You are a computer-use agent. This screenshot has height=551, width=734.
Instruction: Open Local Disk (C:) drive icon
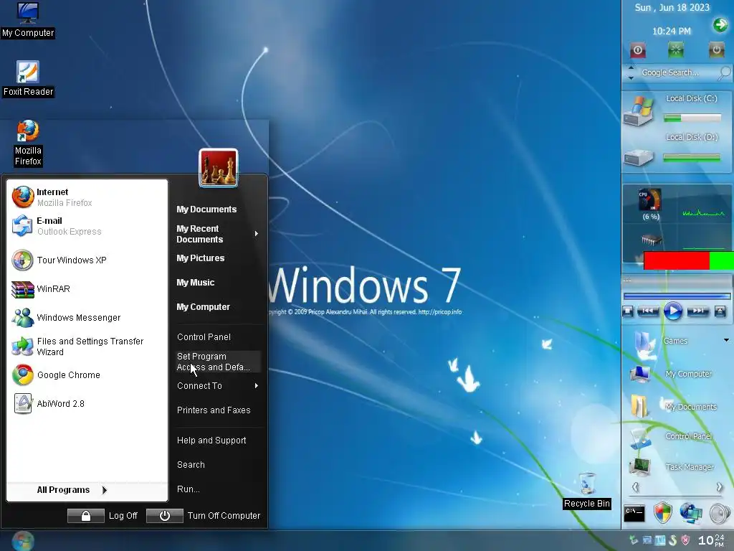point(639,110)
